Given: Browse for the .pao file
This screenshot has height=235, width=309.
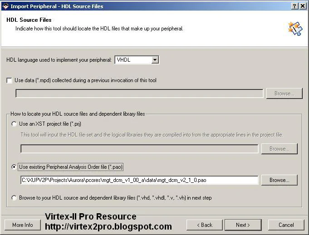Looking at the screenshot, I should coord(279,180).
